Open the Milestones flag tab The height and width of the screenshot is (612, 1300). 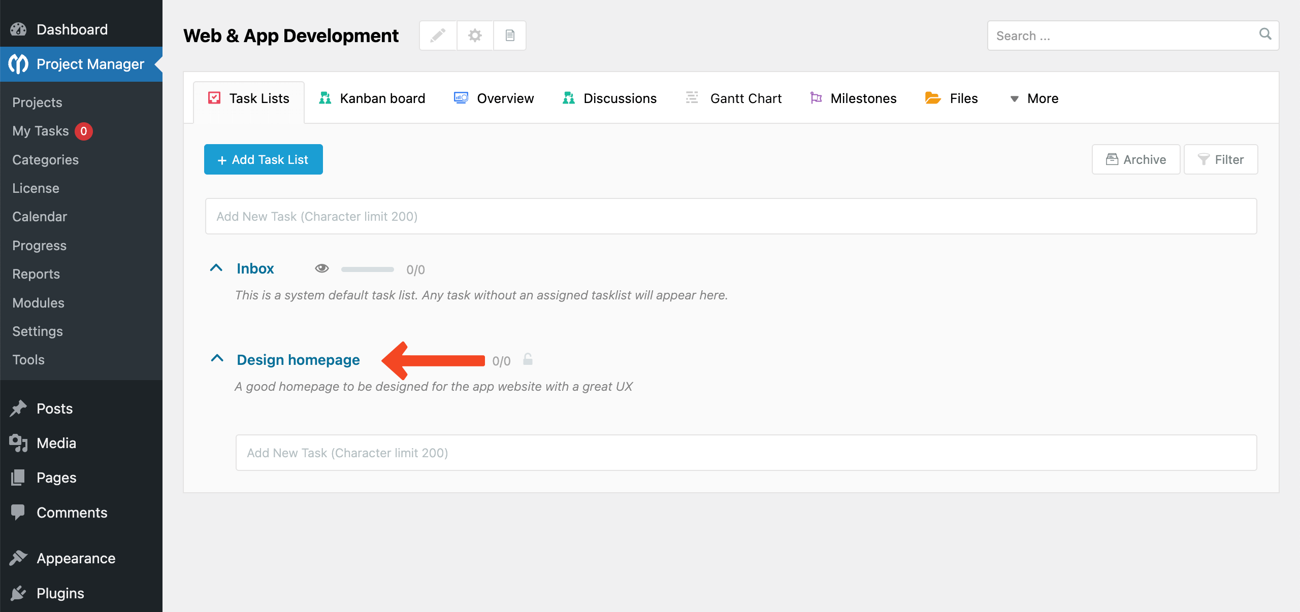click(853, 98)
